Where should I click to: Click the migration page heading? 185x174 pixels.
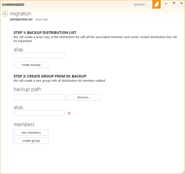click(21, 14)
